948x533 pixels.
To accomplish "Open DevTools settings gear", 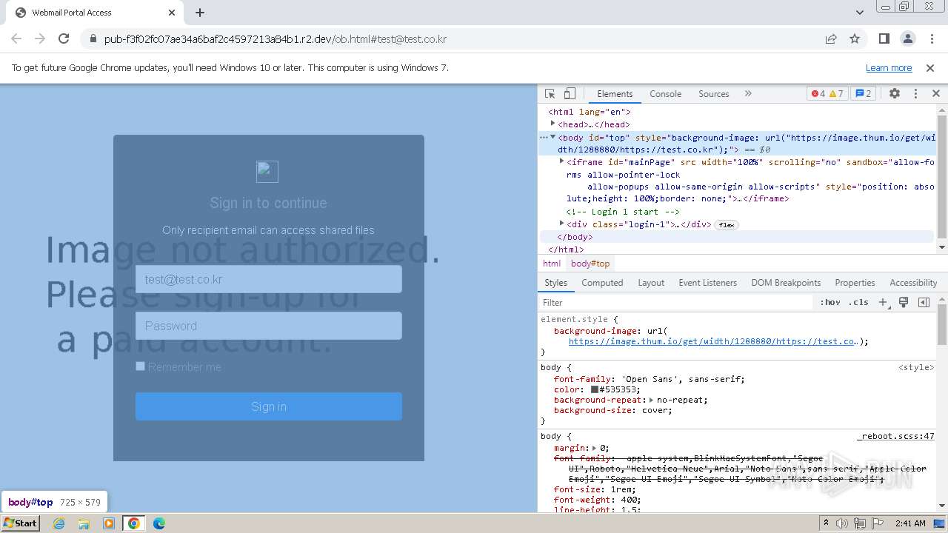I will [x=895, y=94].
